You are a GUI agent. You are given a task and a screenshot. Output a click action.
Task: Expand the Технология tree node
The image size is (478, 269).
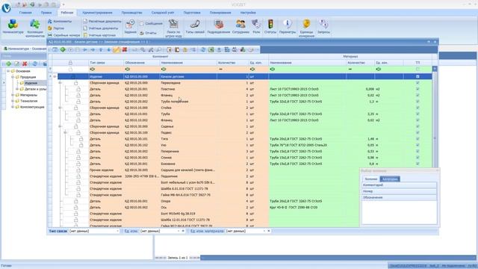[x=13, y=101]
